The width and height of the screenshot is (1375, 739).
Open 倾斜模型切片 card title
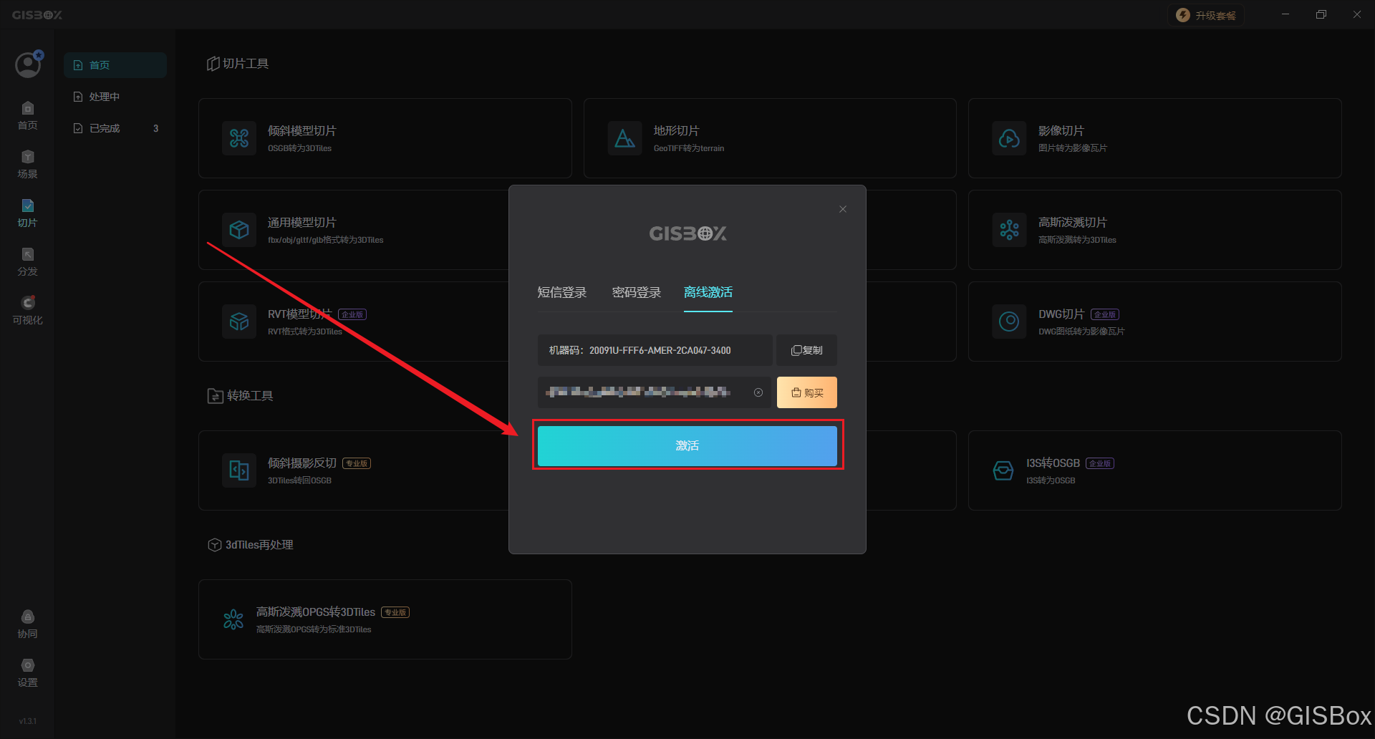(x=301, y=131)
